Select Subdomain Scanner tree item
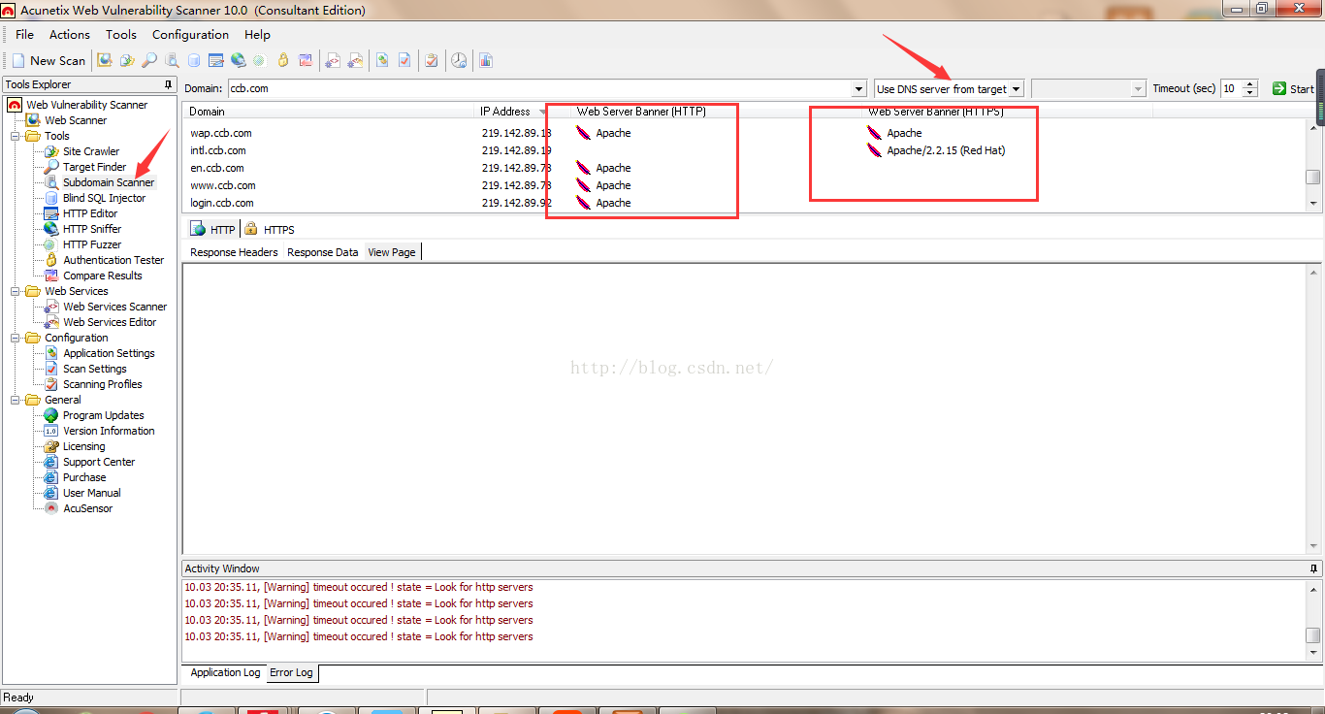The width and height of the screenshot is (1325, 714). 109,182
